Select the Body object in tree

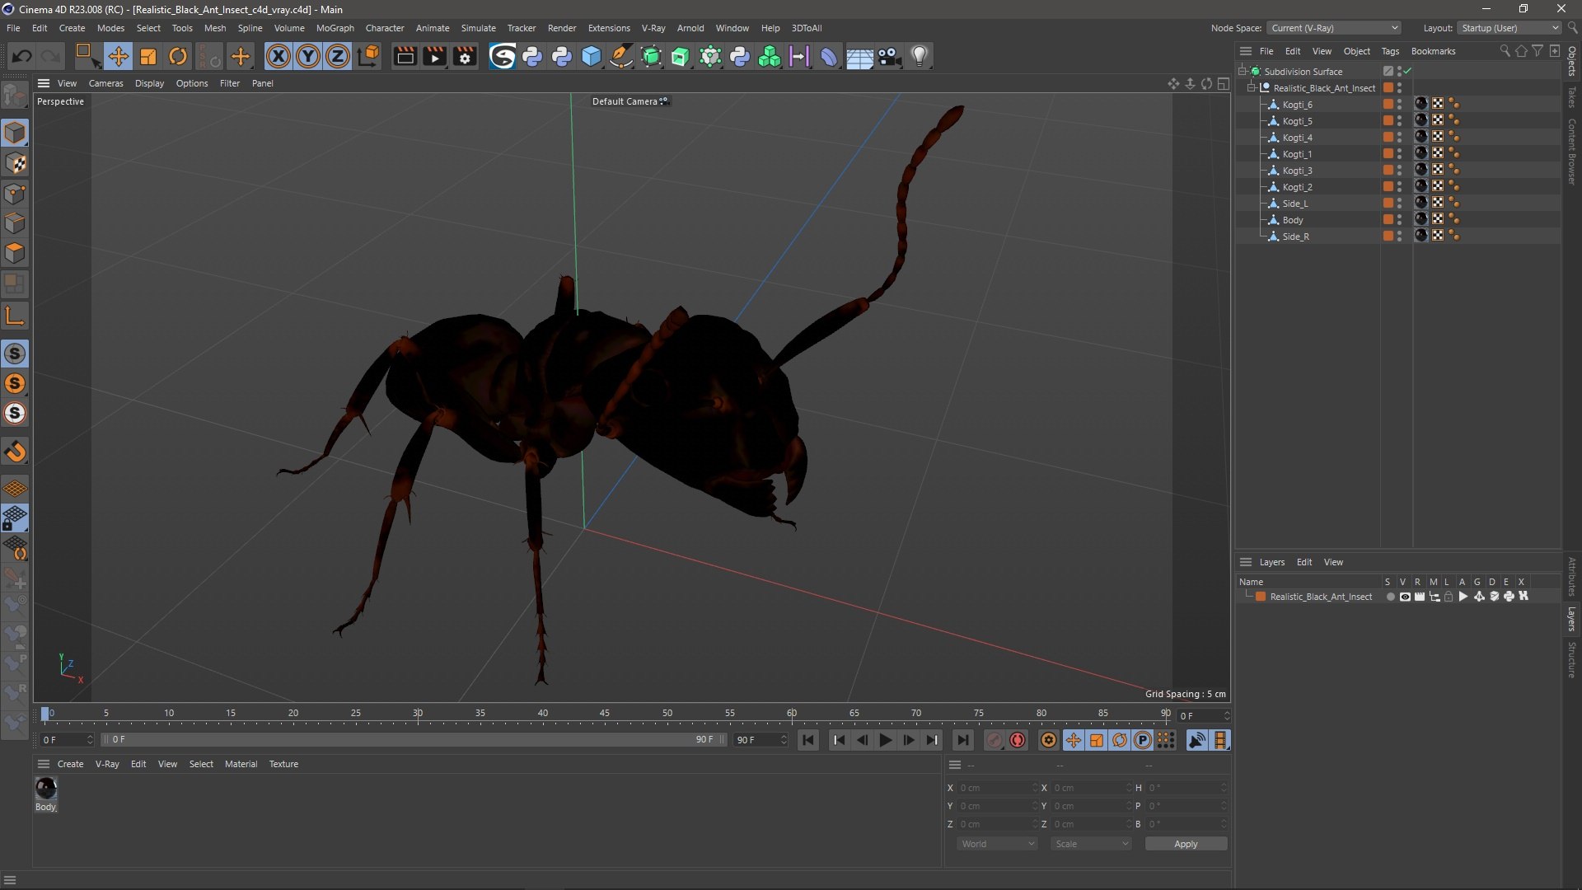tap(1293, 220)
